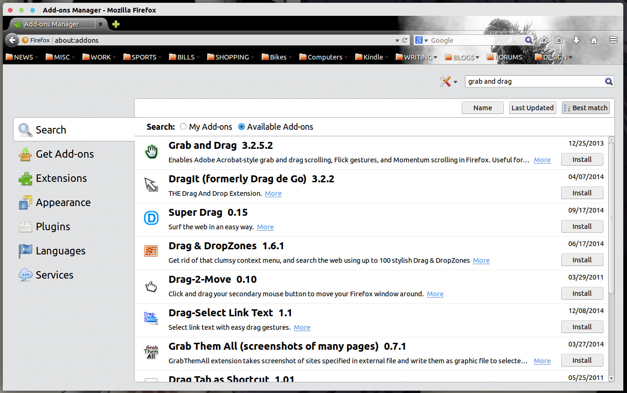Image resolution: width=627 pixels, height=393 pixels.
Task: Toggle the Best match sort button
Action: [x=586, y=108]
